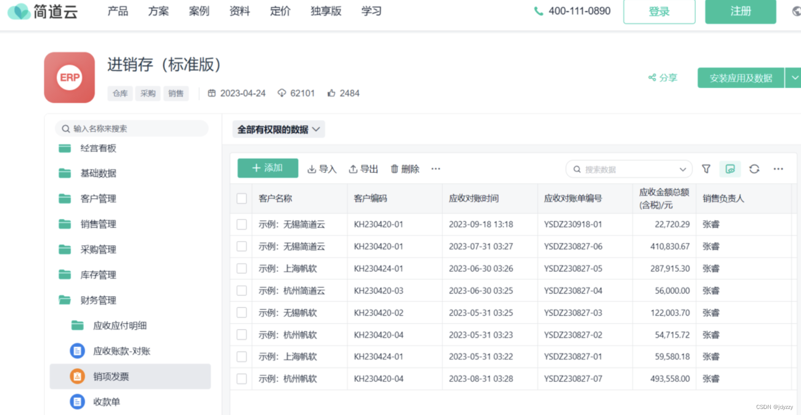Image resolution: width=801 pixels, height=415 pixels.
Task: Toggle the select-all header checkbox
Action: [x=242, y=198]
